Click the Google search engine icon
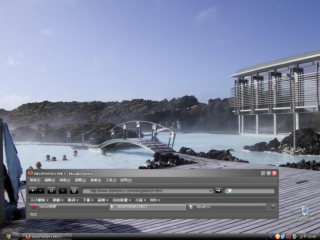Image resolution: width=320 pixels, height=240 pixels. tap(229, 191)
